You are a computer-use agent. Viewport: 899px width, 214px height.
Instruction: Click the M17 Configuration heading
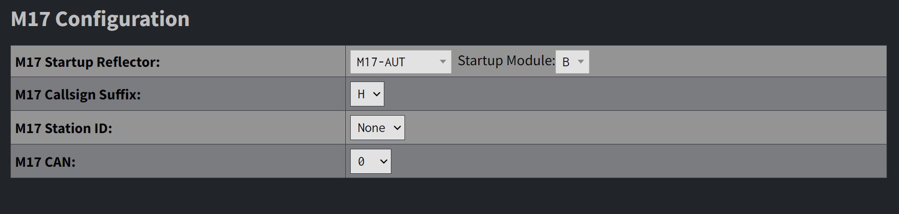(100, 19)
